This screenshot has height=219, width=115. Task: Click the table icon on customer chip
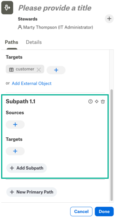point(11,70)
